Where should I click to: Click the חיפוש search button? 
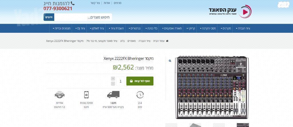[x=49, y=17]
